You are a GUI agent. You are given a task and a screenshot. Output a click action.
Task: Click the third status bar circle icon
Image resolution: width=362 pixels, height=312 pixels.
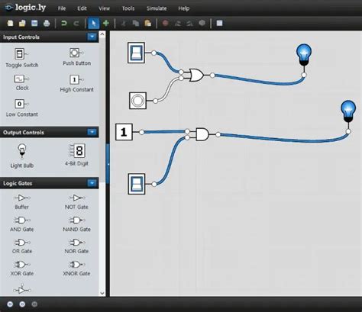(34, 304)
